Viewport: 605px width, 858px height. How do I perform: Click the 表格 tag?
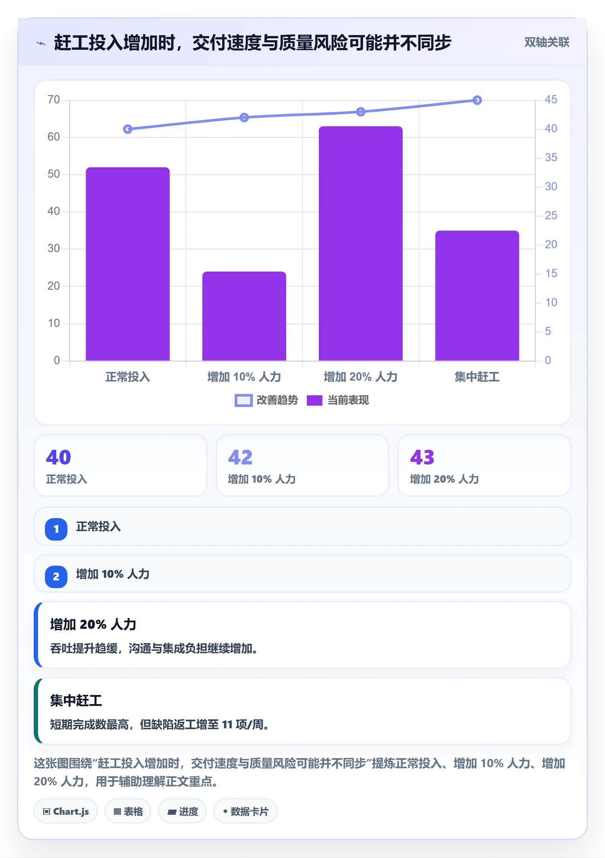click(x=128, y=811)
